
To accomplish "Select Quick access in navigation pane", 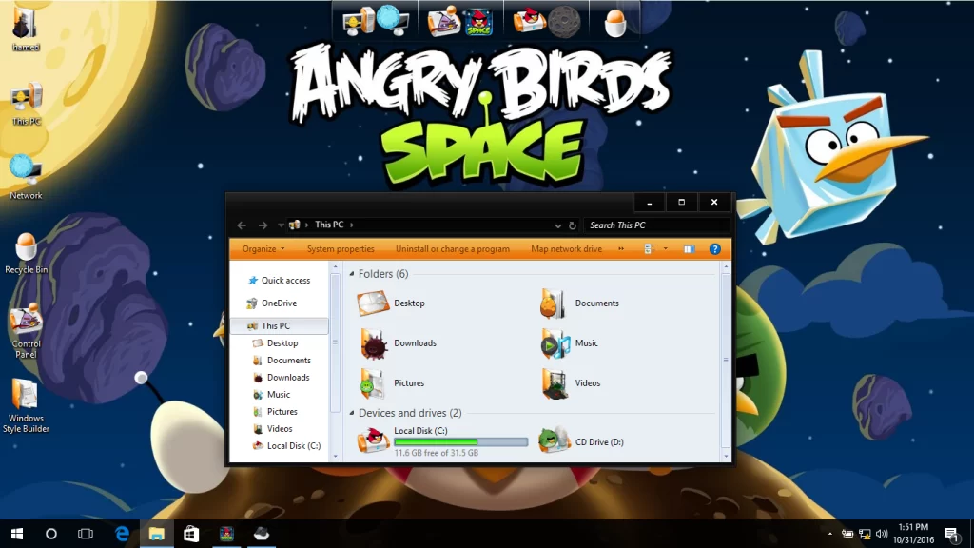I will 285,281.
